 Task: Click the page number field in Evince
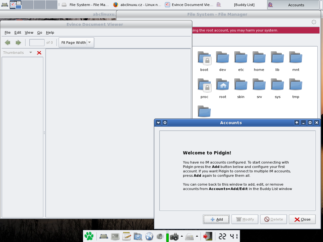37,43
